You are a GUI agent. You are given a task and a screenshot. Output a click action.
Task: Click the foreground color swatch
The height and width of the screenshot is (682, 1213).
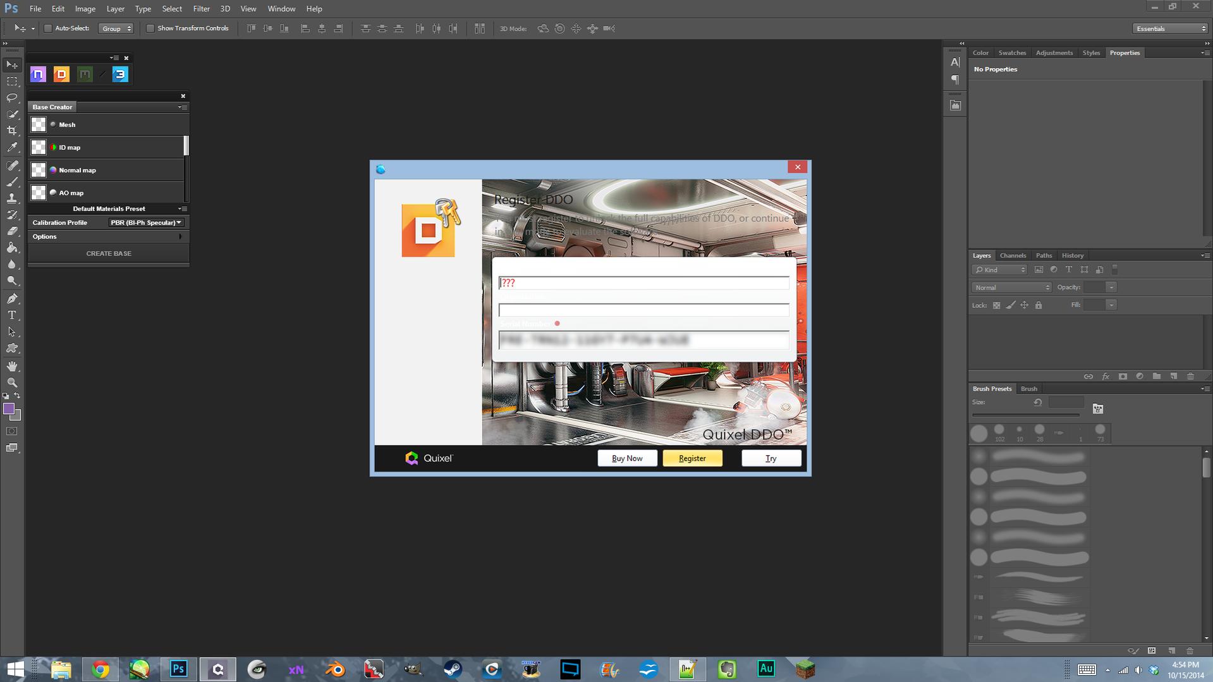(x=9, y=409)
